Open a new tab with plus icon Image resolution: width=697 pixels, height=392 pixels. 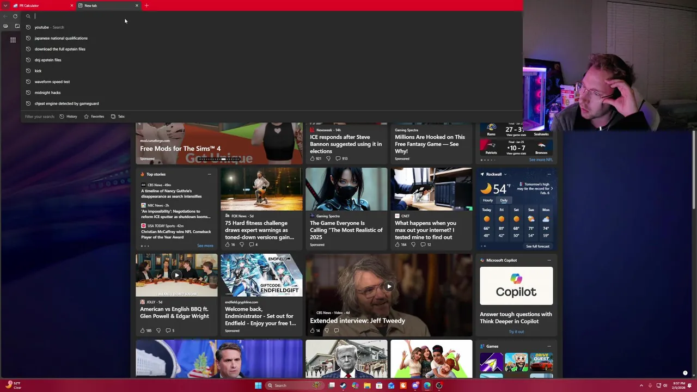[x=146, y=5]
